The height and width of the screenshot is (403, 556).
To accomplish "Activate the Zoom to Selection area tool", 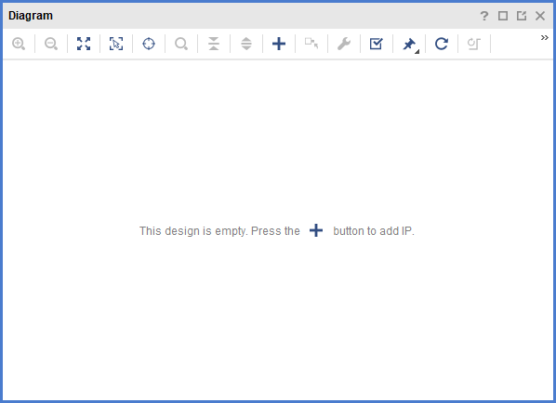I will click(x=116, y=44).
